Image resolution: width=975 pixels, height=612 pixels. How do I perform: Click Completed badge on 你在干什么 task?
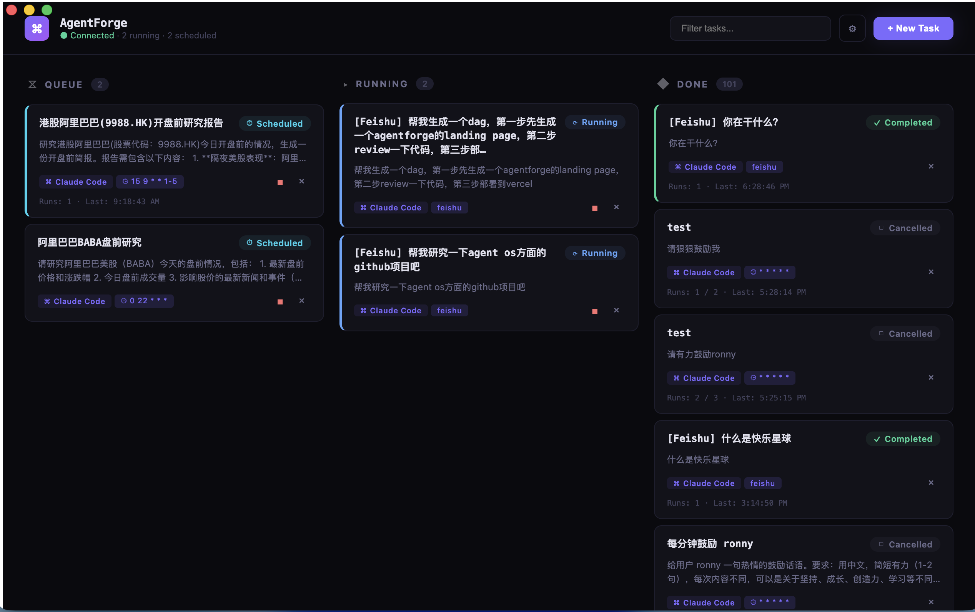(x=902, y=122)
